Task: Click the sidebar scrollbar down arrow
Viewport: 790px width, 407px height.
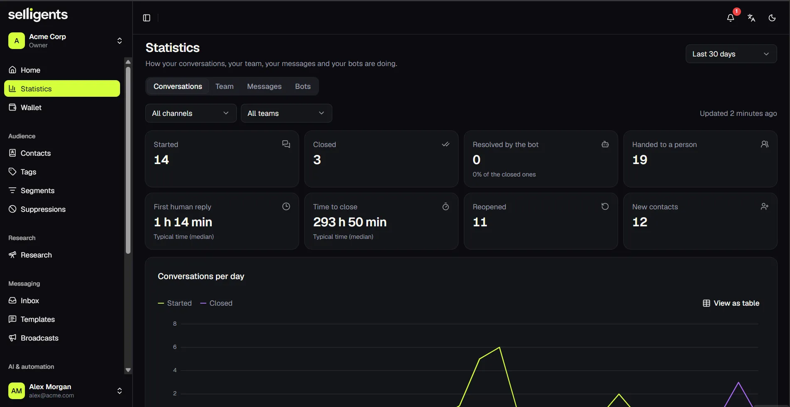Action: (x=128, y=370)
